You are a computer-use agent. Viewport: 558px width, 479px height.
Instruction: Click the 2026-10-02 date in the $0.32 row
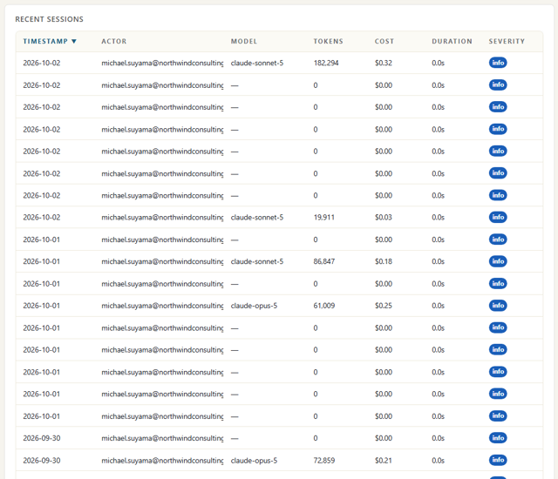(x=42, y=63)
